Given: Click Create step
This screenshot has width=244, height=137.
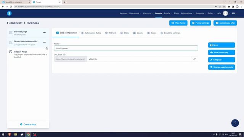Looking at the screenshot, I should [x=28, y=124].
